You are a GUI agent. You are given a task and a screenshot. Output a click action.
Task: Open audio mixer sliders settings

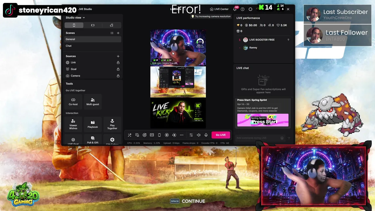[x=191, y=135]
